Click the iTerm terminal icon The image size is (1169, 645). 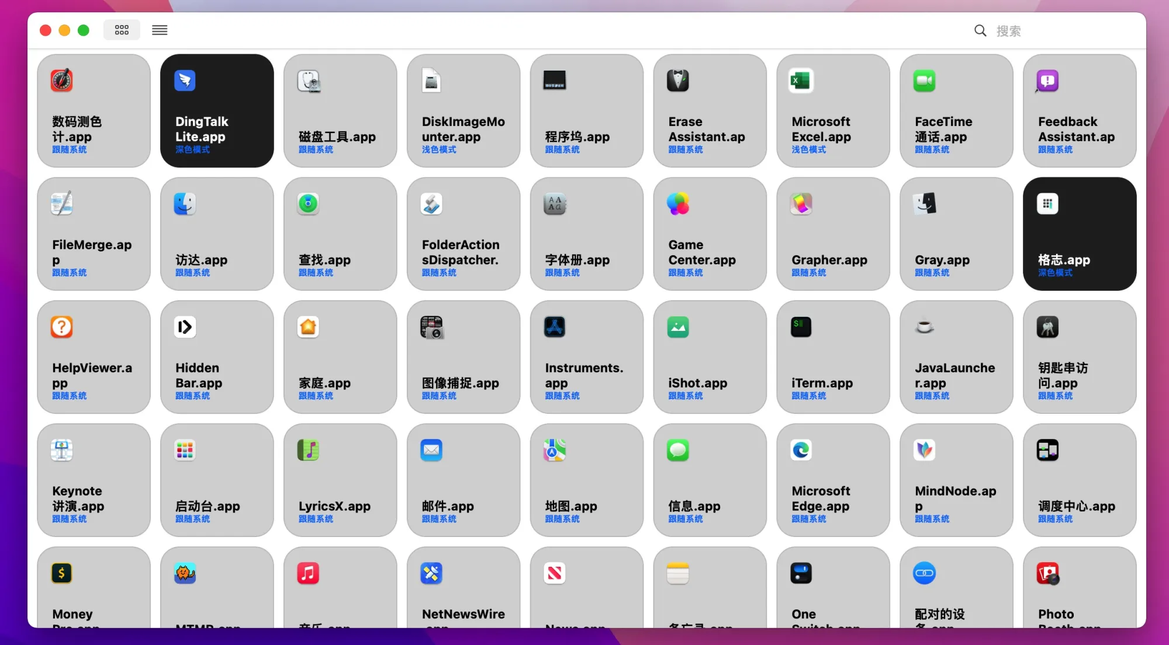tap(801, 327)
